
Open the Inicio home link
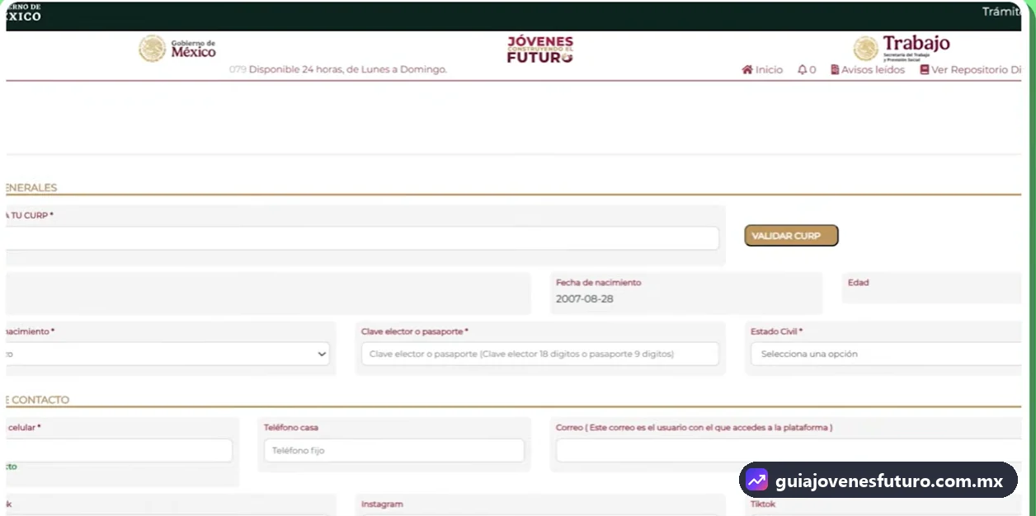tap(762, 70)
